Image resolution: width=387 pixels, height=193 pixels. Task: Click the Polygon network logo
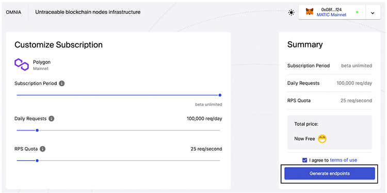(x=22, y=65)
